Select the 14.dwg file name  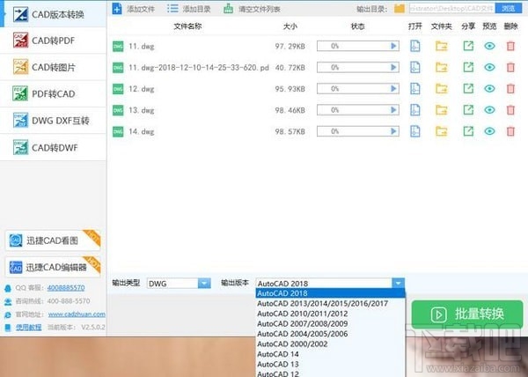[x=142, y=131]
